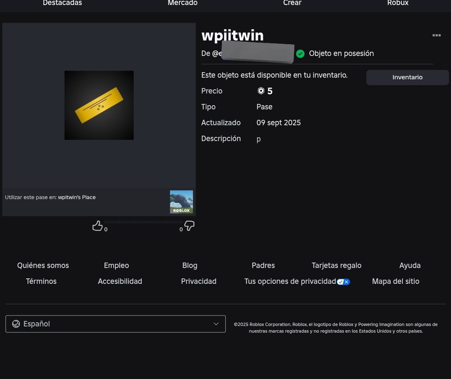The width and height of the screenshot is (451, 379).
Task: Dislike the pass with thumbs down
Action: [x=189, y=226]
